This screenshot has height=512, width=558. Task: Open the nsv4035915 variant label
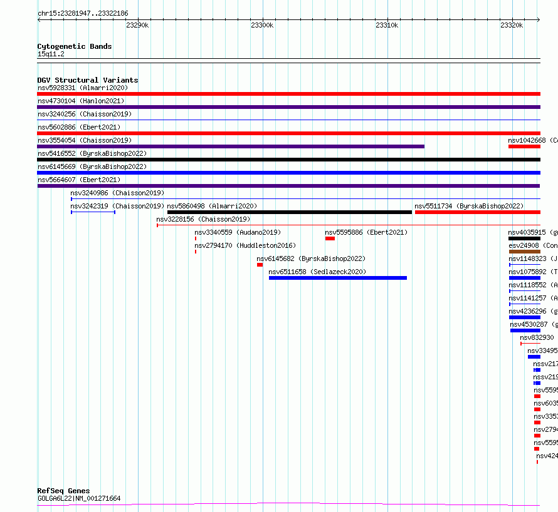pos(533,232)
